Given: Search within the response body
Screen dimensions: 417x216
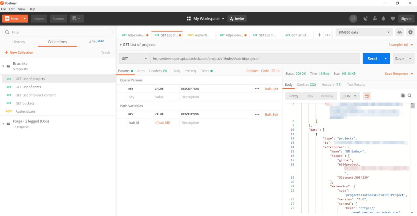Looking at the screenshot, I should point(410,95).
